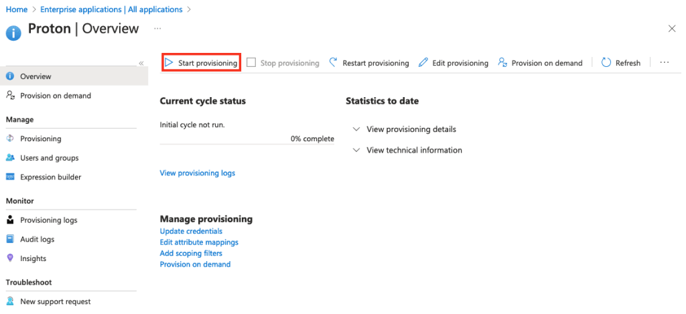
Task: Click the Edit attribute mappings link
Action: pyautogui.click(x=199, y=242)
